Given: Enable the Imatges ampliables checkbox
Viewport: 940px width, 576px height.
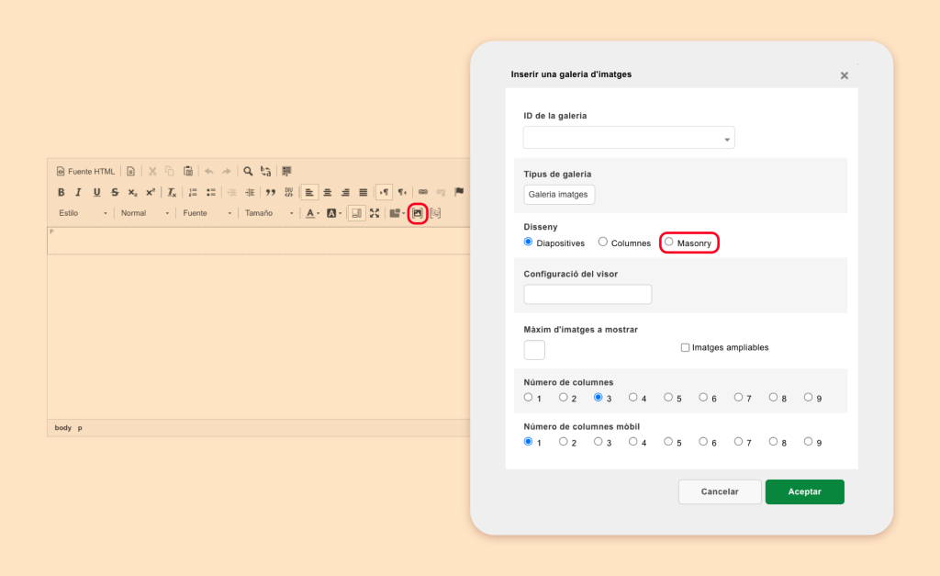Looking at the screenshot, I should [x=685, y=347].
